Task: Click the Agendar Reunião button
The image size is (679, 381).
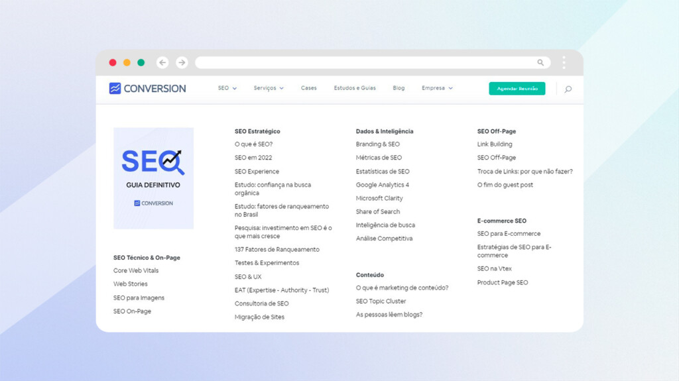Action: coord(517,88)
